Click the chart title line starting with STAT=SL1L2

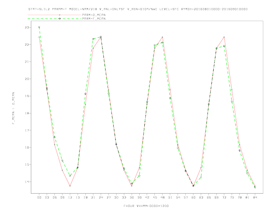tap(138, 9)
